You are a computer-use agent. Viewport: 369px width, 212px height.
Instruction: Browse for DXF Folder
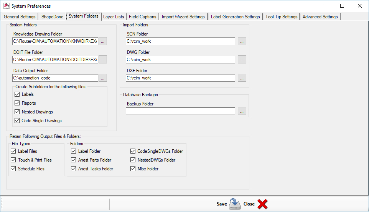coord(242,78)
